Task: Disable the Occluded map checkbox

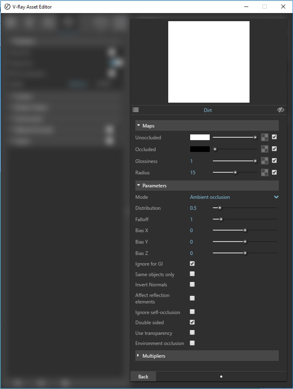Action: coord(274,149)
